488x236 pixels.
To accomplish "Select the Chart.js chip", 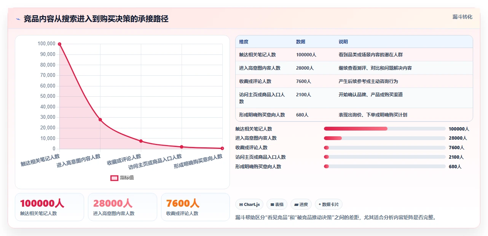I will pos(249,204).
